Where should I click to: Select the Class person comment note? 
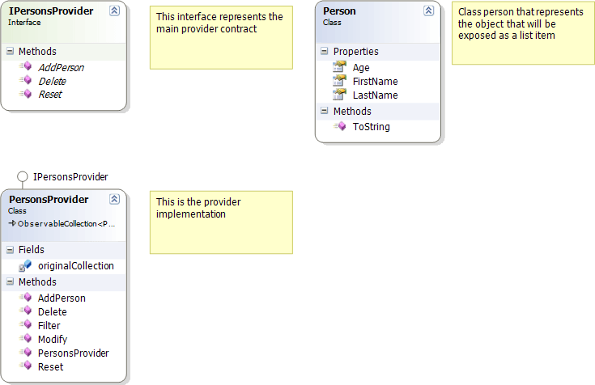522,34
